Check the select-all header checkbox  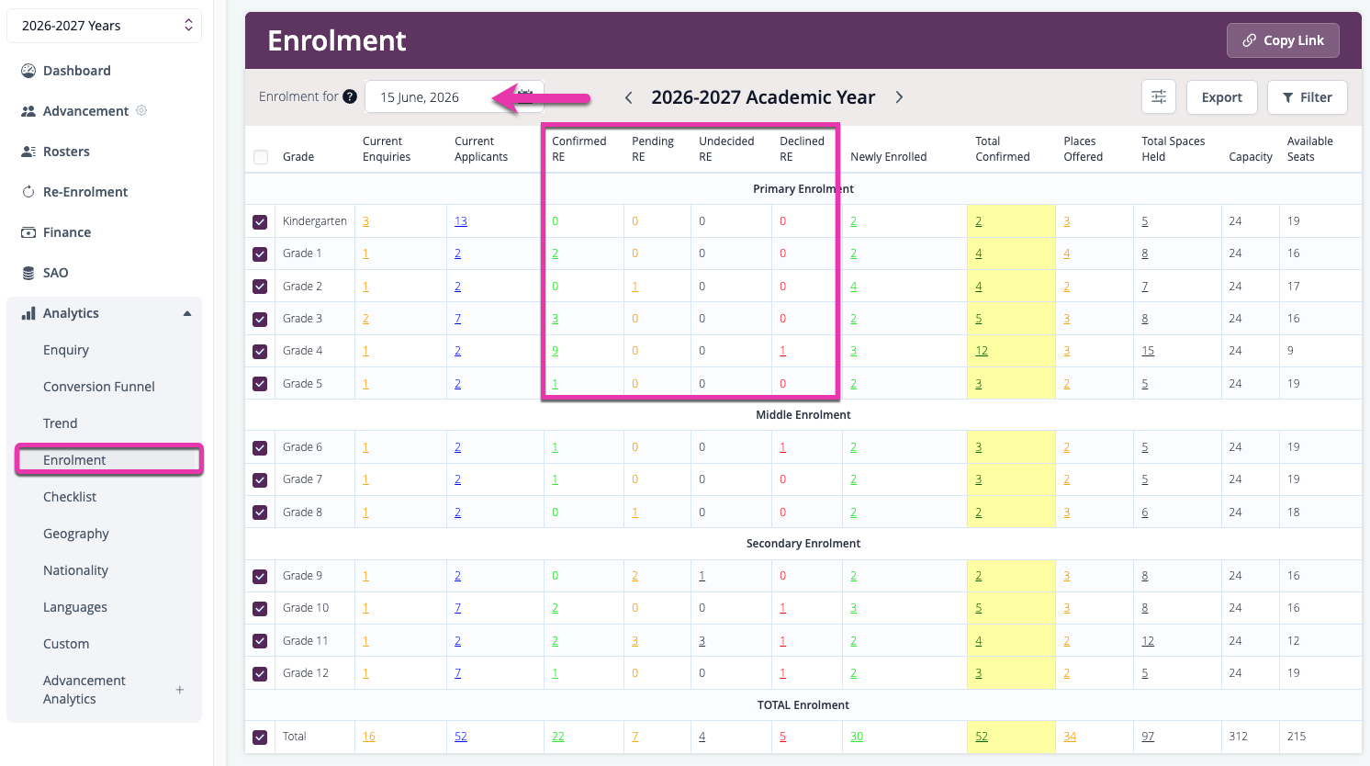coord(261,157)
